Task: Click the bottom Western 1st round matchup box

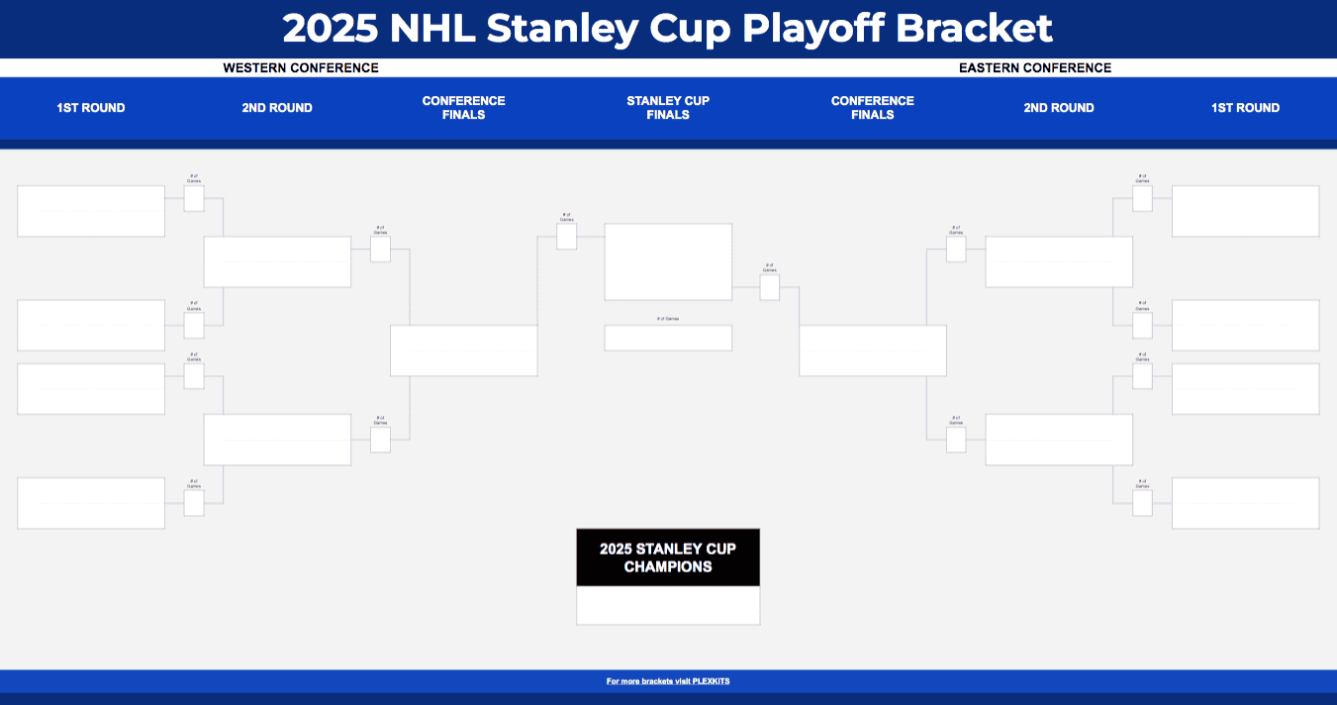Action: pos(91,503)
